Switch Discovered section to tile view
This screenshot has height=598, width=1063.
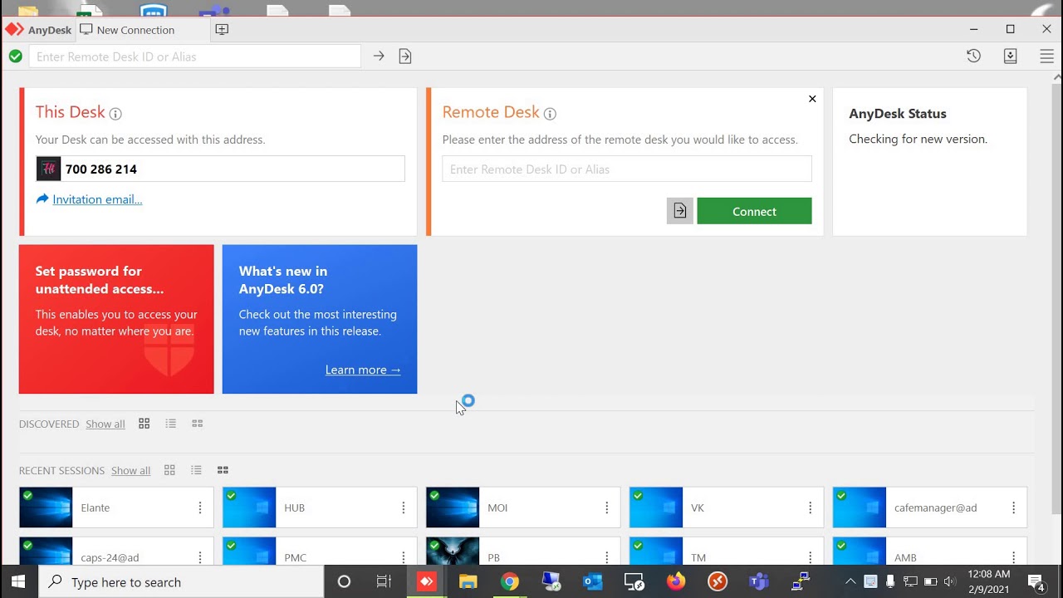(x=144, y=424)
